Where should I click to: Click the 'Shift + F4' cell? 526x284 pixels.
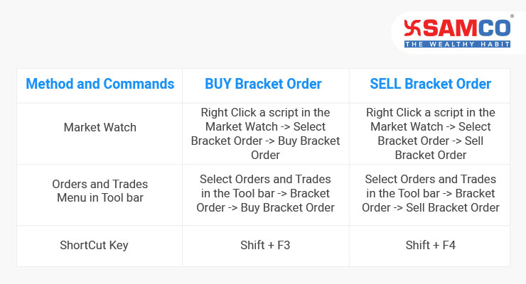[x=430, y=246]
